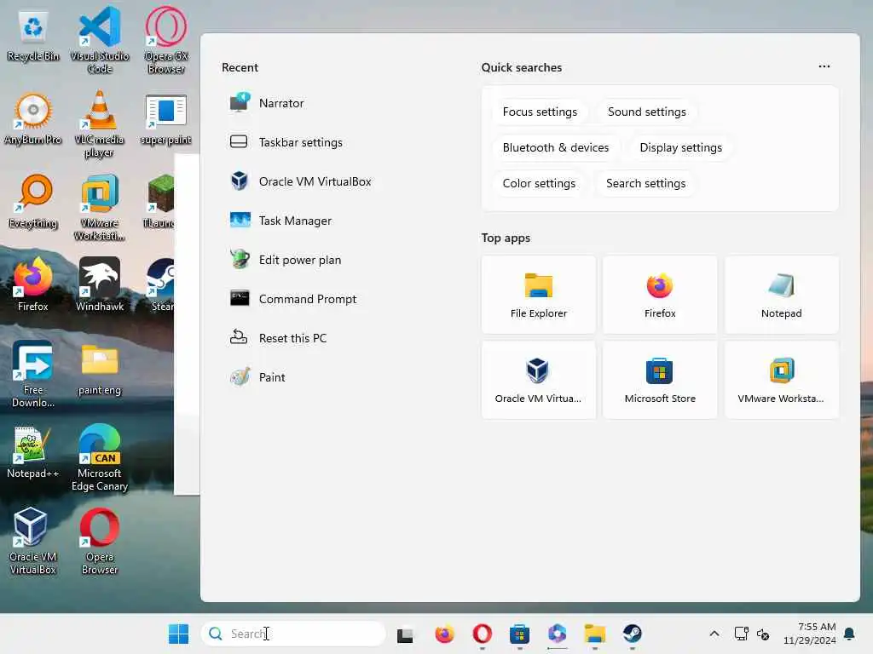Viewport: 873px width, 654px height.
Task: Open Opera from the taskbar
Action: pyautogui.click(x=483, y=634)
